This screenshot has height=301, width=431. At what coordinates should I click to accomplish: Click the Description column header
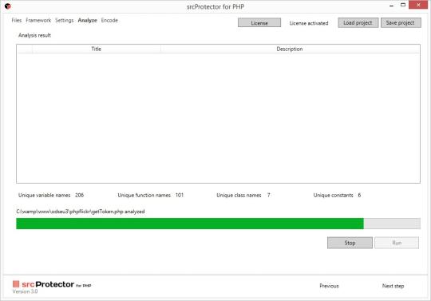tap(290, 49)
